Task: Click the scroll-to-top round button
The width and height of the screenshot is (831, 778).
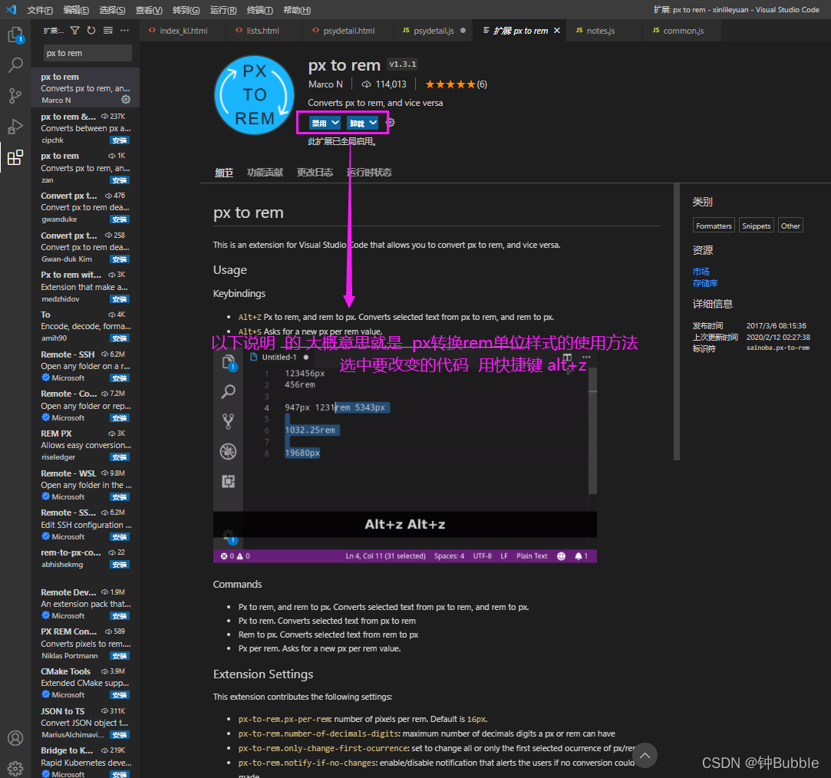Action: [x=645, y=755]
